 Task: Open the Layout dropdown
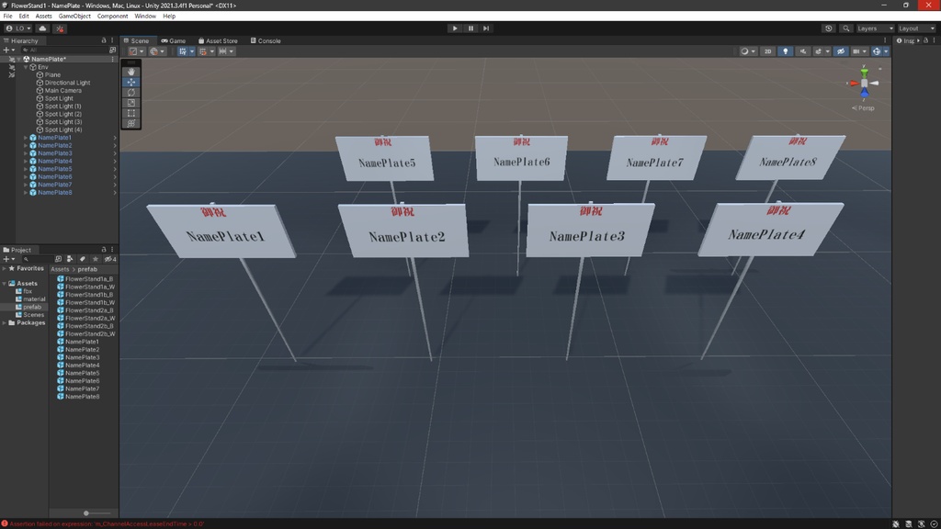click(916, 28)
